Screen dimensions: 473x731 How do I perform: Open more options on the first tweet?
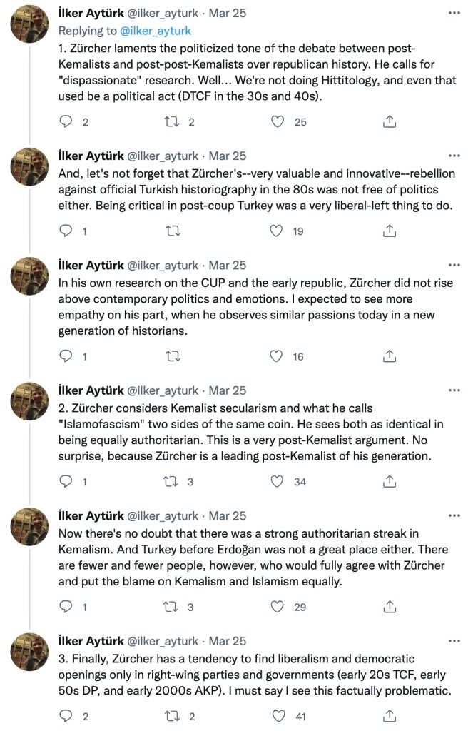coord(454,14)
